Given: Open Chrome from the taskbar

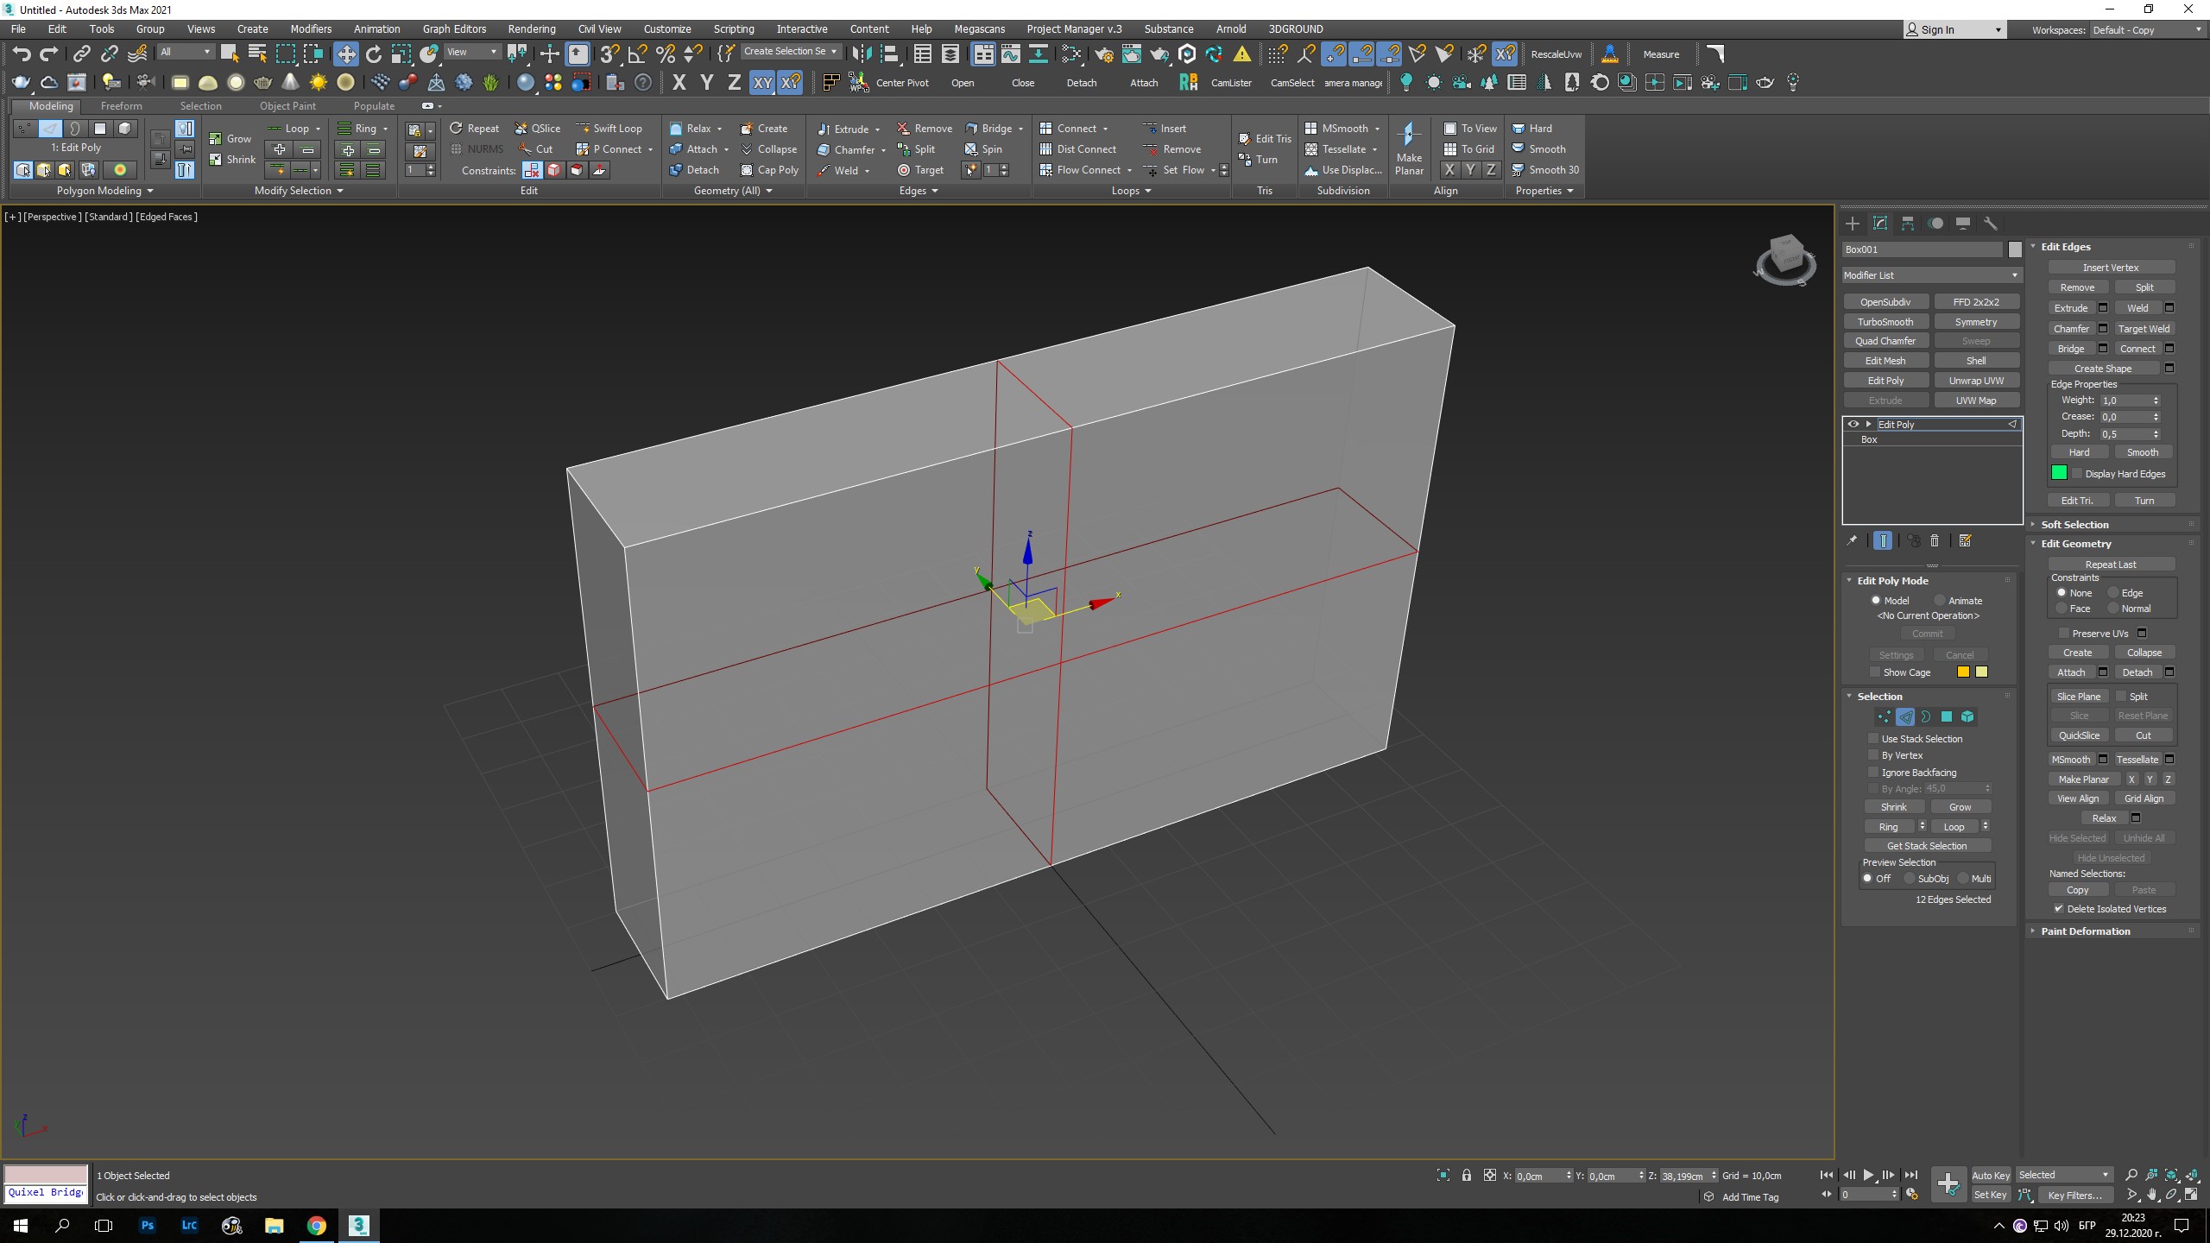Looking at the screenshot, I should coord(316,1225).
